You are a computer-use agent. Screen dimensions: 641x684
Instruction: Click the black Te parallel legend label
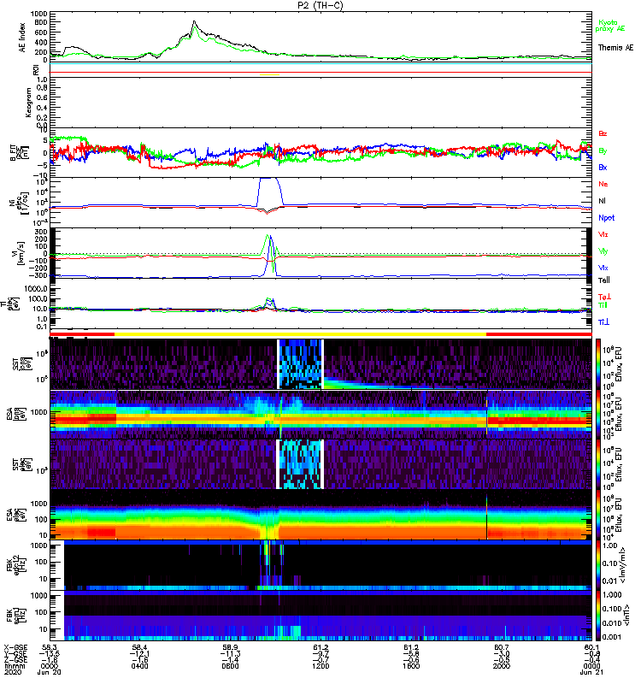[604, 280]
